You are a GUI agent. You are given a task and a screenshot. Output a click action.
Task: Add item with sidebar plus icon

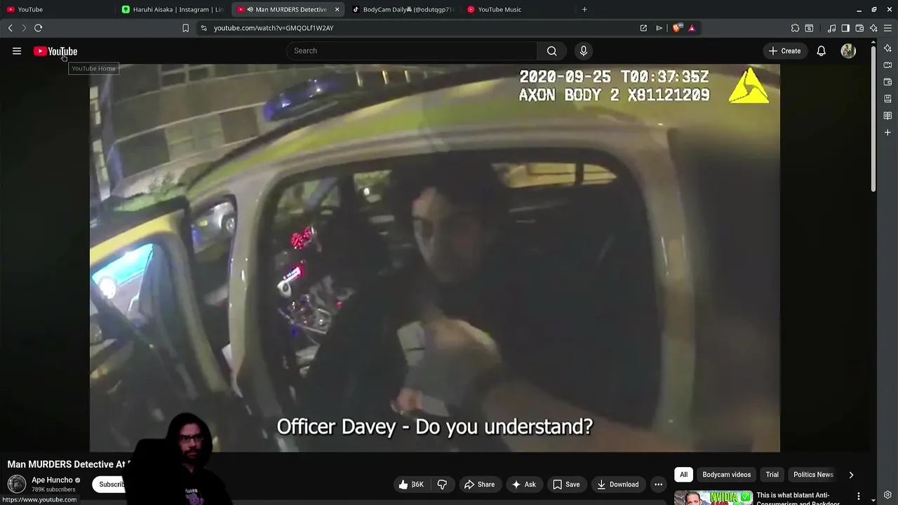pos(887,133)
